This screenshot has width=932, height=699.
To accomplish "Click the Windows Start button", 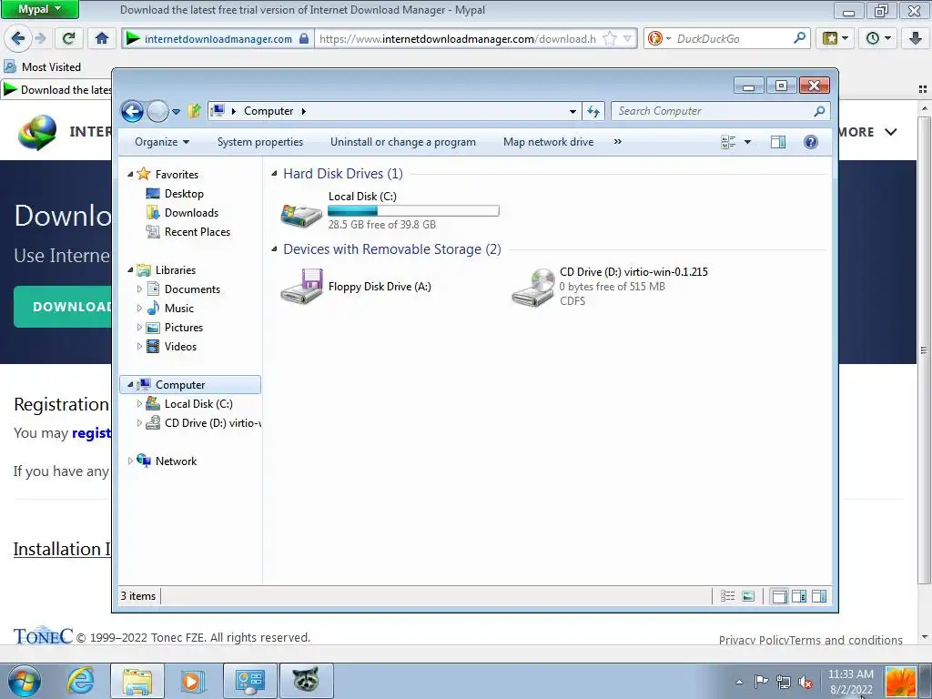I will 25,681.
